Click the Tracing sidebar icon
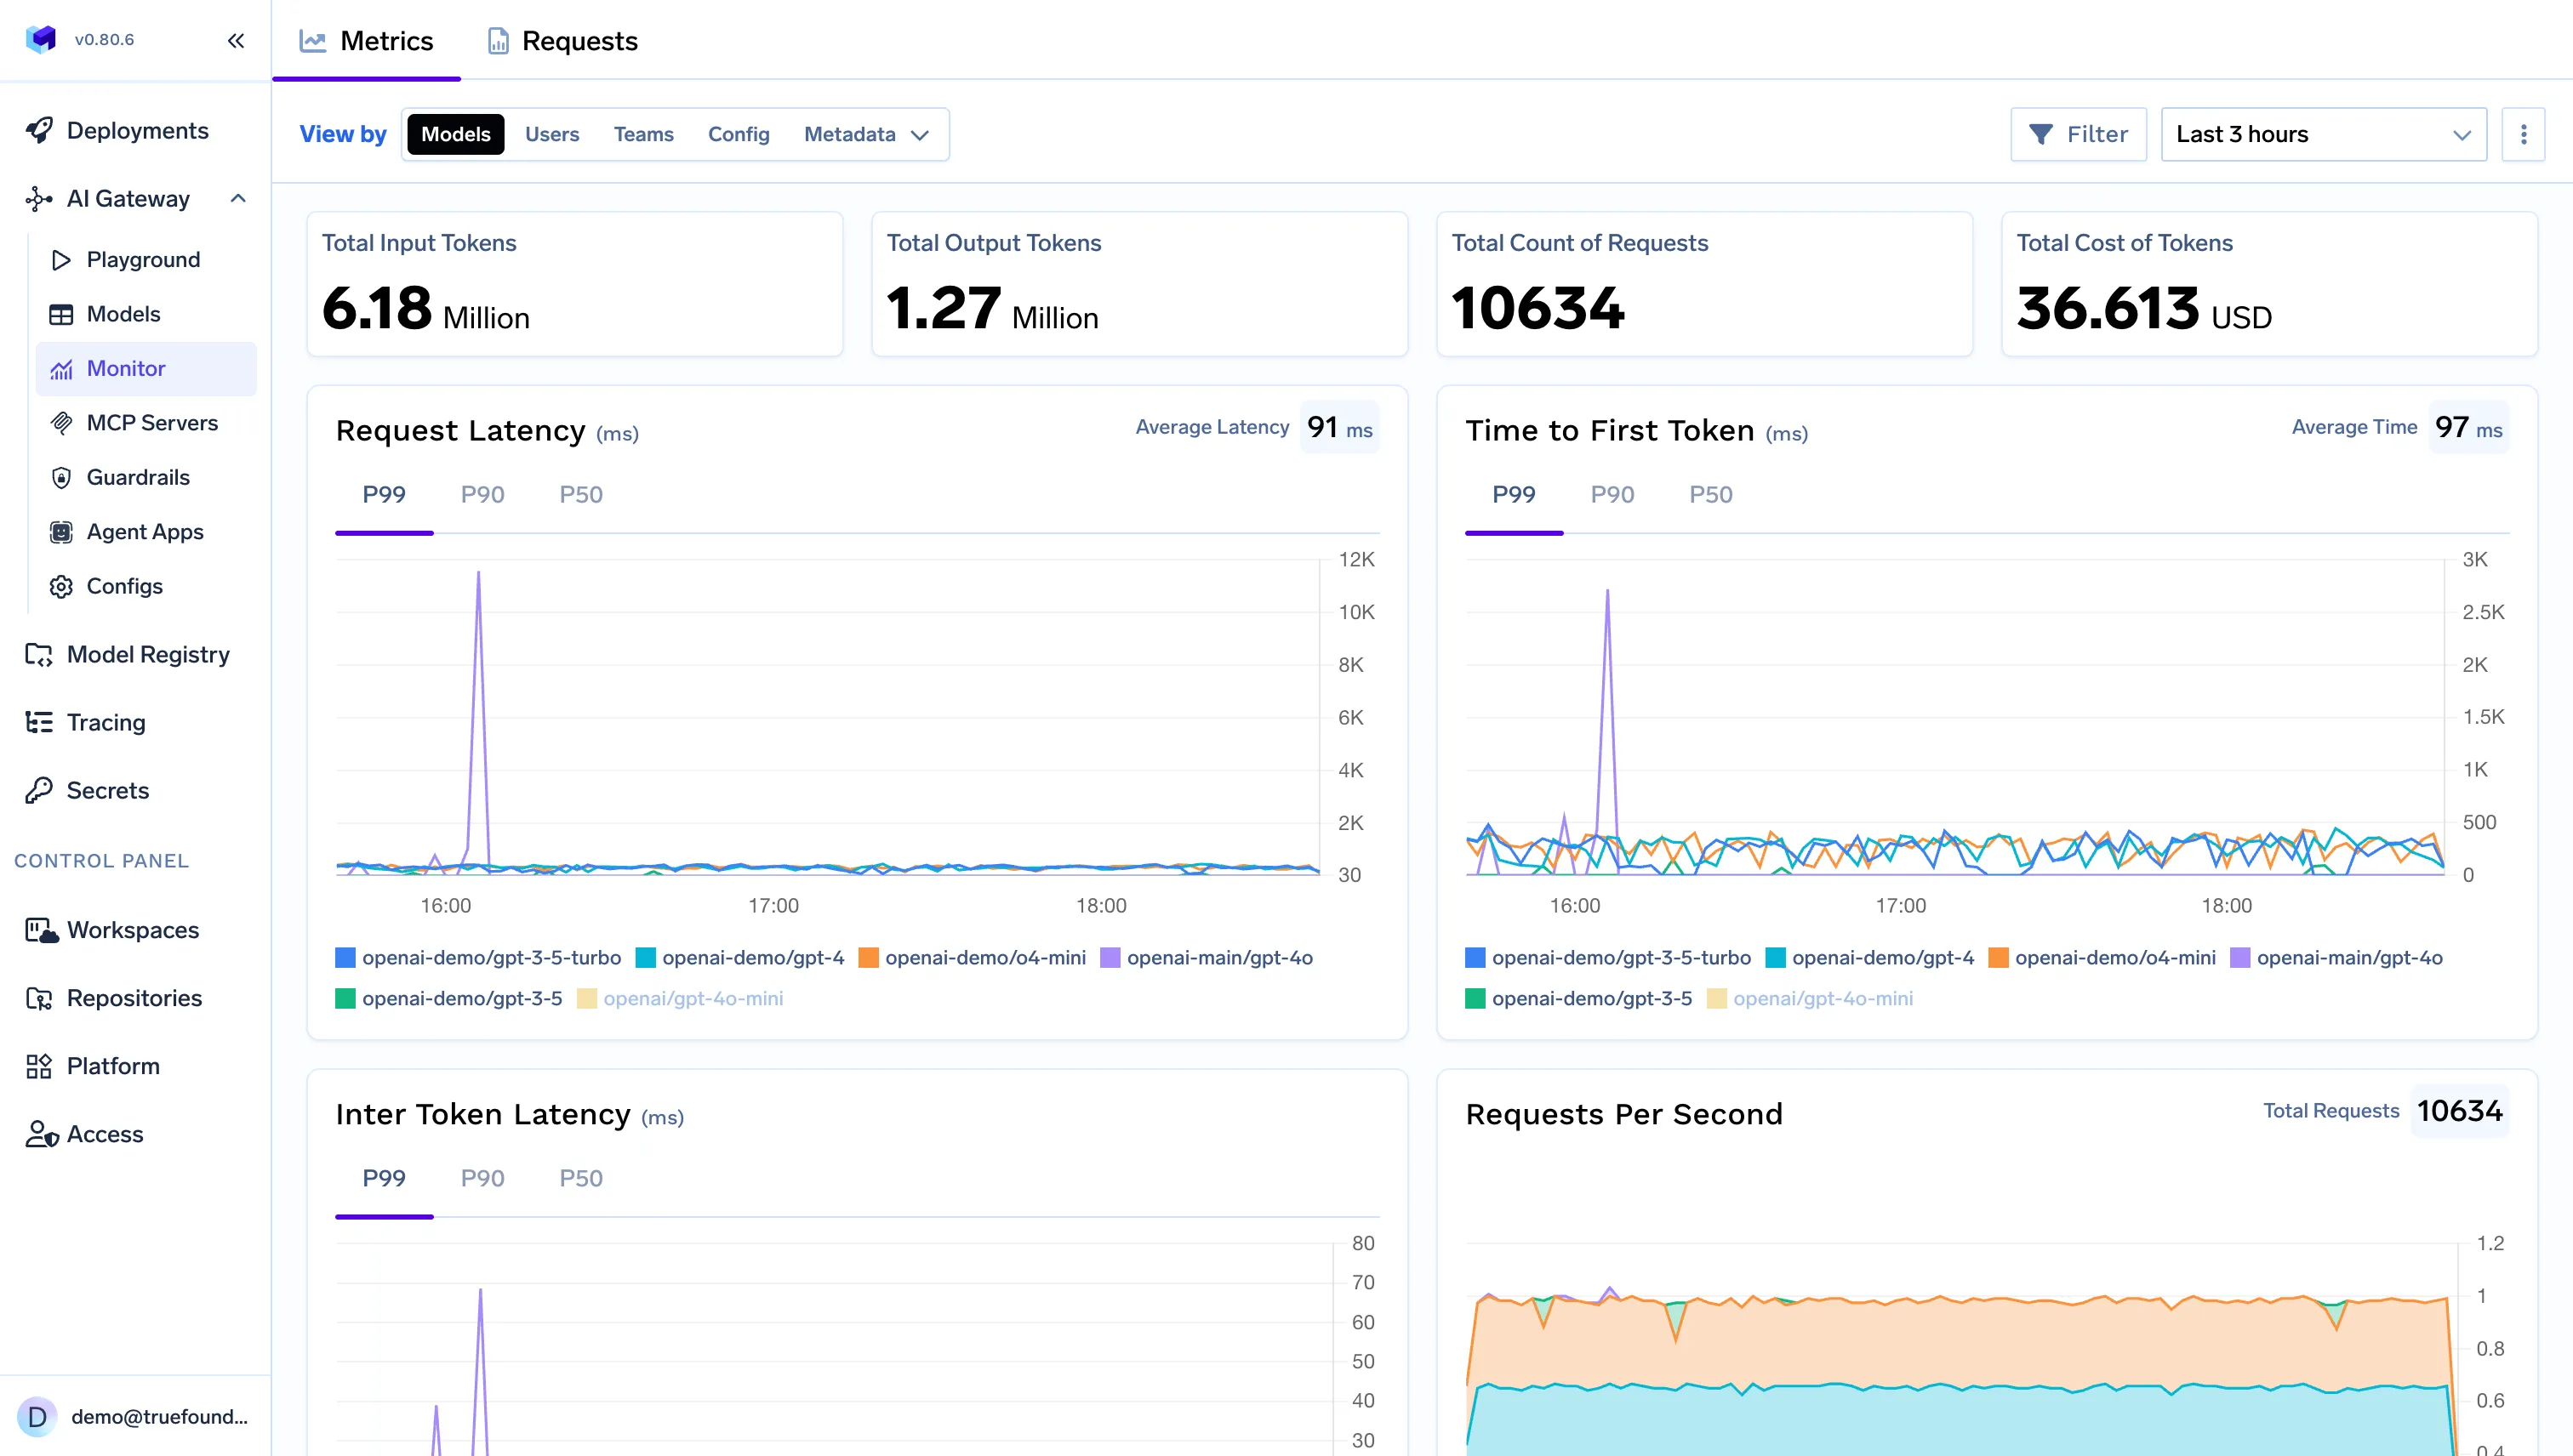 (x=39, y=722)
